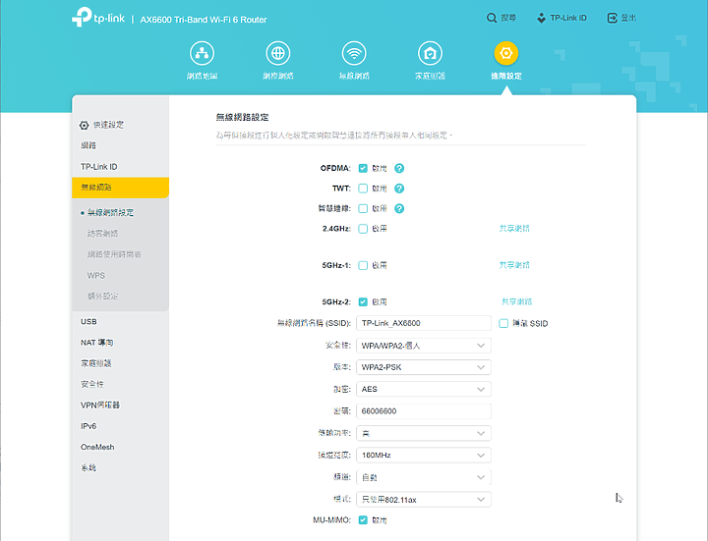Enable the 2.4GHz band checkbox

(x=363, y=229)
